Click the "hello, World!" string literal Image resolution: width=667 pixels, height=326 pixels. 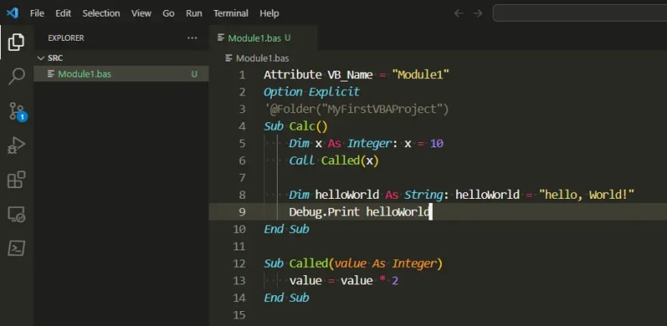click(587, 195)
